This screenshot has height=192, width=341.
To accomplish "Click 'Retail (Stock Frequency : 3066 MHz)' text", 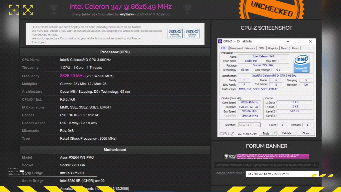I will click(x=88, y=139).
